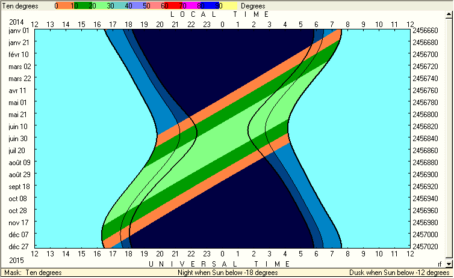Click the 'févr 10' date label
The width and height of the screenshot is (454, 278).
click(19, 55)
